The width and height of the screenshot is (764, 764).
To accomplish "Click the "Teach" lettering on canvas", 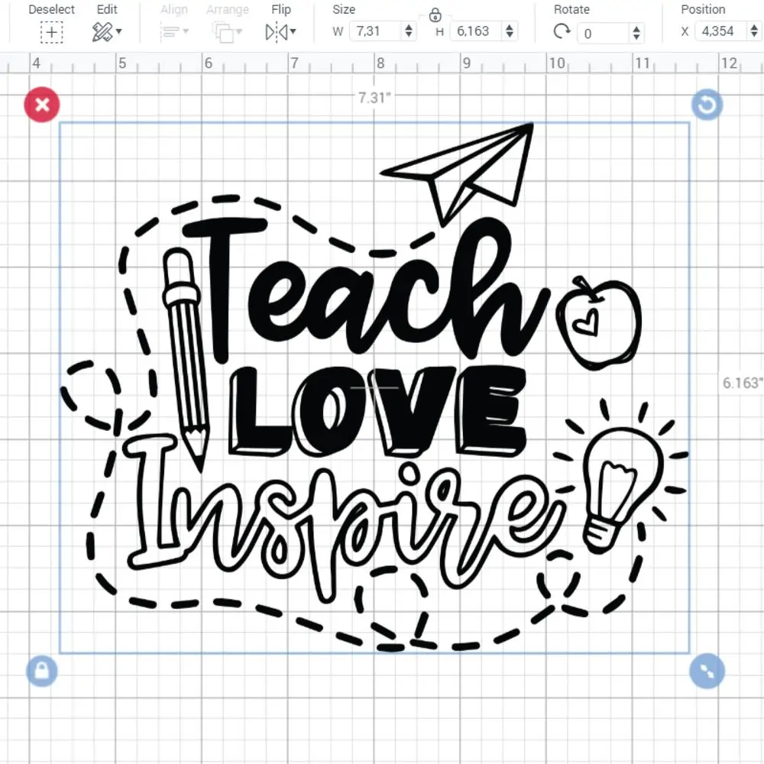I will pos(365,291).
